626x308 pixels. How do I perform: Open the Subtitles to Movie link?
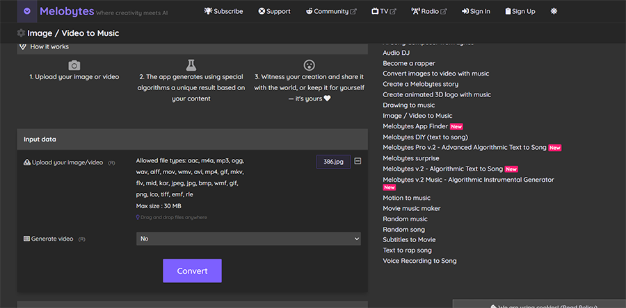(x=409, y=239)
